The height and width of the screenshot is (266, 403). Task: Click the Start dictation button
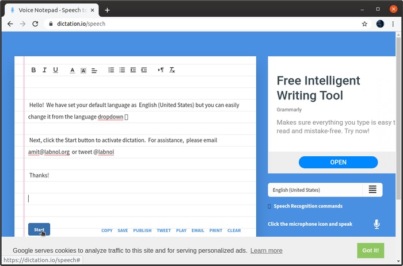point(39,229)
